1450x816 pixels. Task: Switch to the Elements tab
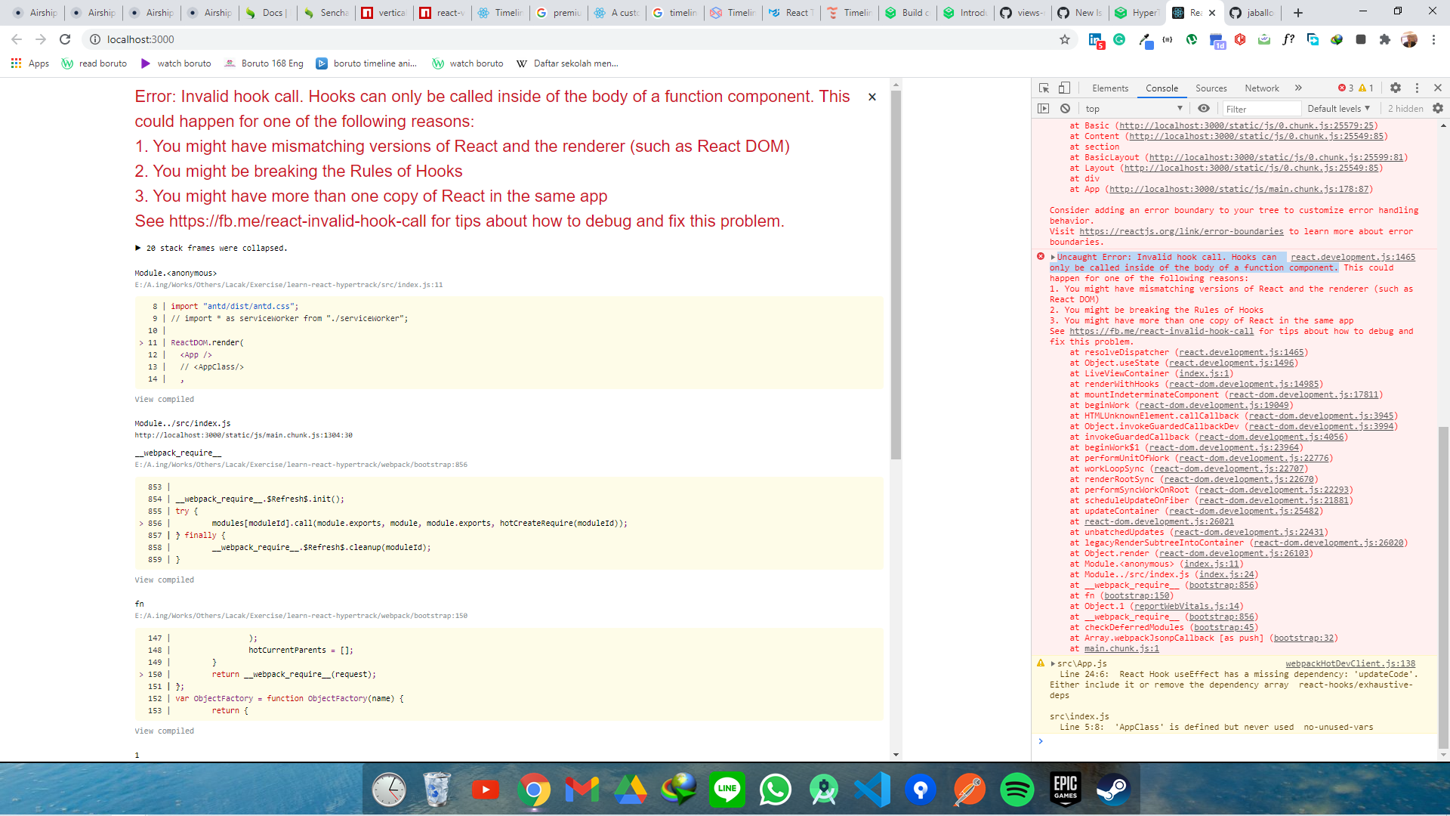[1109, 88]
